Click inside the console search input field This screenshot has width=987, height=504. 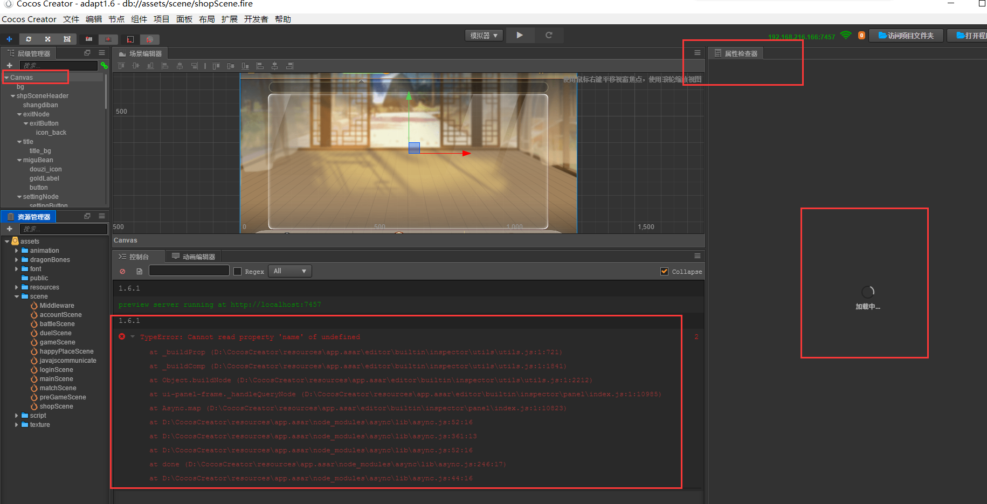pos(189,271)
